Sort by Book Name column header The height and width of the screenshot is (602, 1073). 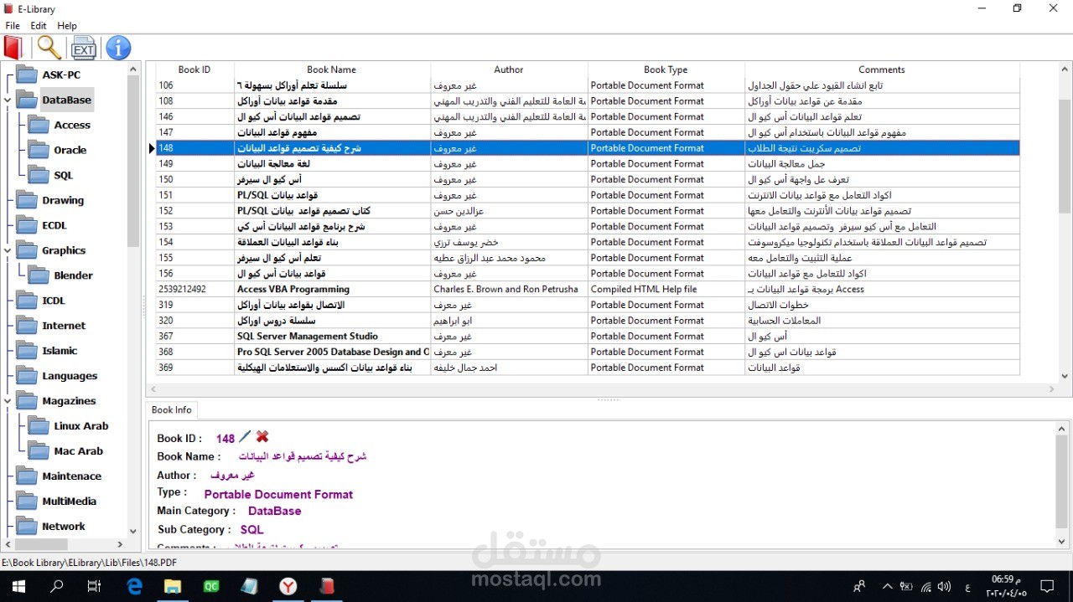tap(332, 69)
